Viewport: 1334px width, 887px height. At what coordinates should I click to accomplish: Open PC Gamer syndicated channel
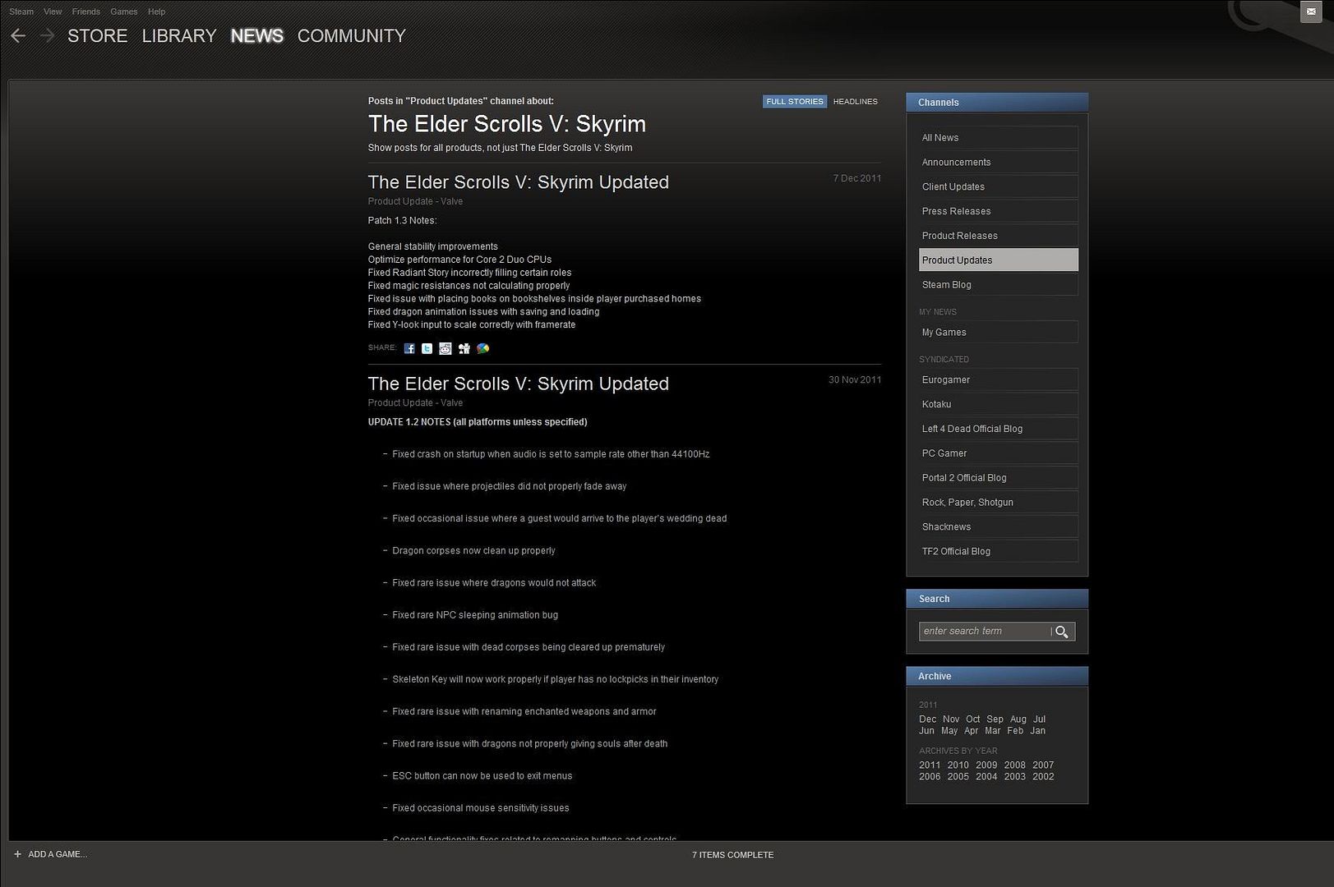[999, 453]
